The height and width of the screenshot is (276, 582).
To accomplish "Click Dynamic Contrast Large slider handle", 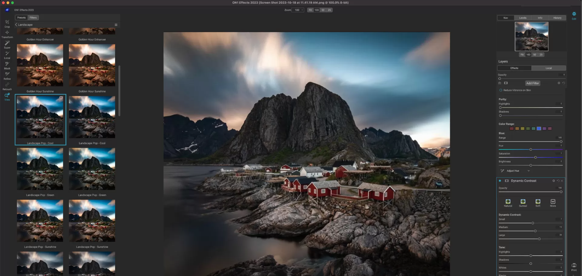I will pyautogui.click(x=539, y=239).
